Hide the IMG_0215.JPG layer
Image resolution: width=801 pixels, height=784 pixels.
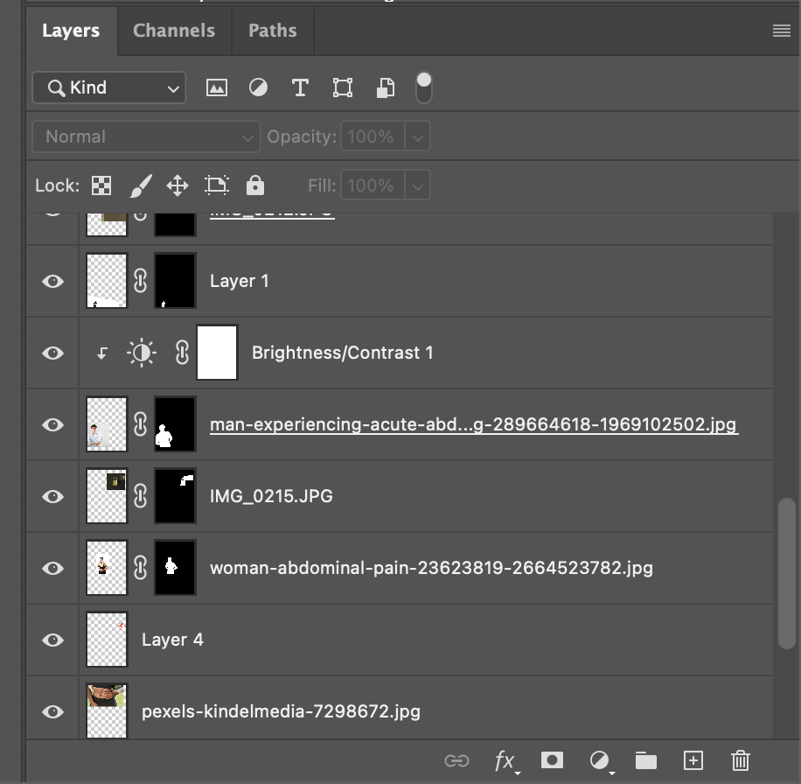pyautogui.click(x=53, y=497)
